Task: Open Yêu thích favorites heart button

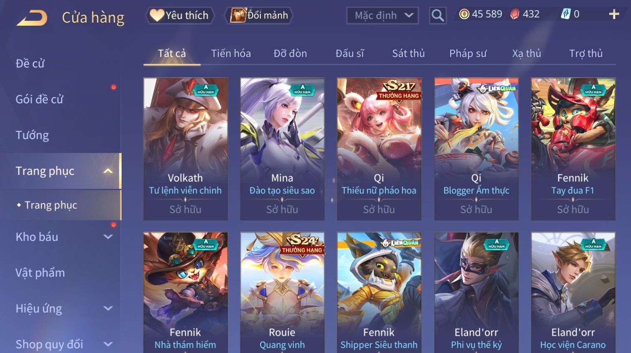Action: (x=180, y=15)
